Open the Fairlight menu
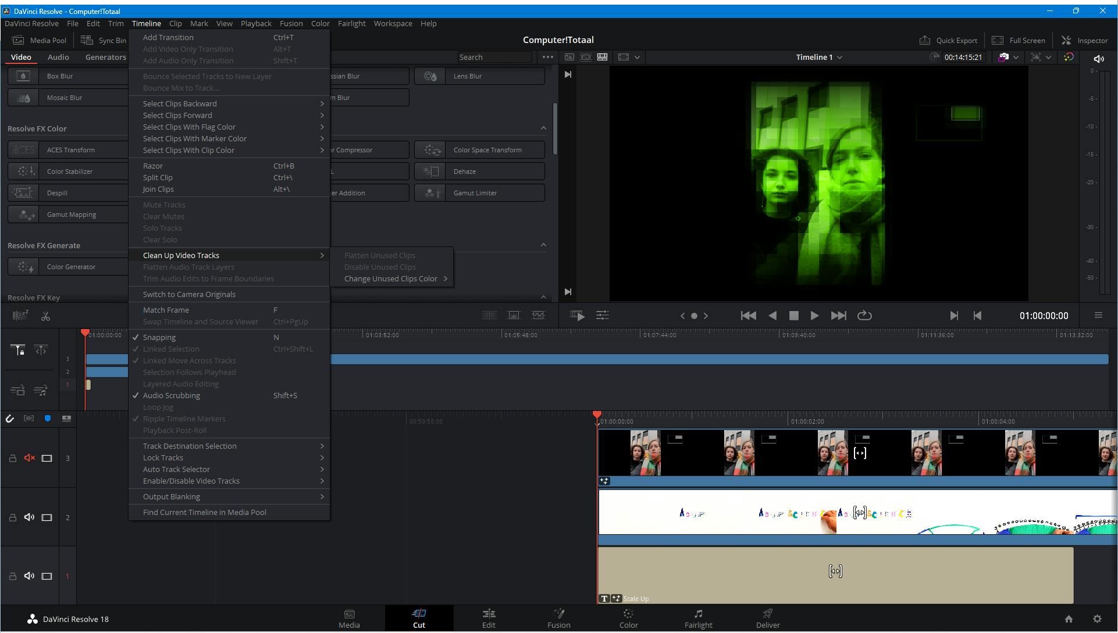1118x633 pixels. pos(351,24)
